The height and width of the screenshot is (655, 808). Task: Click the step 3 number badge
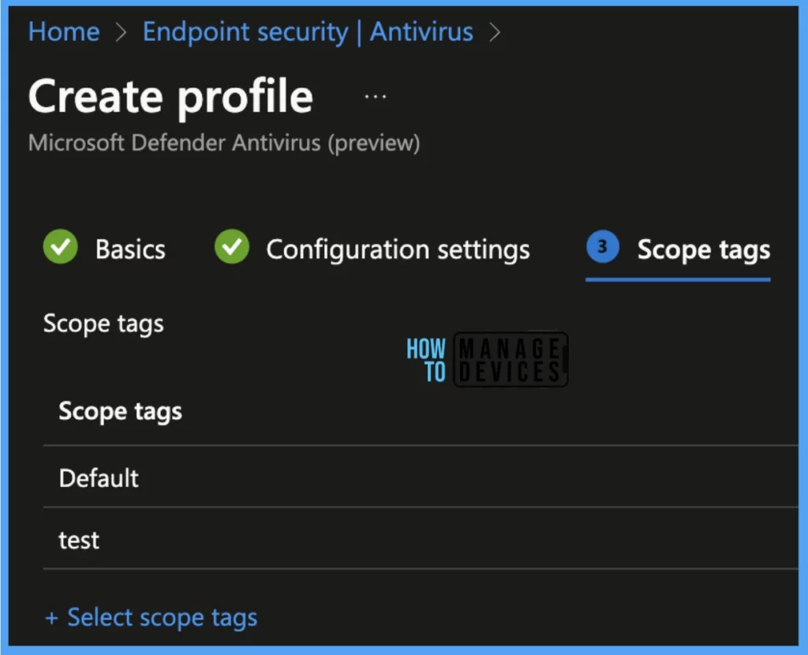pyautogui.click(x=602, y=247)
